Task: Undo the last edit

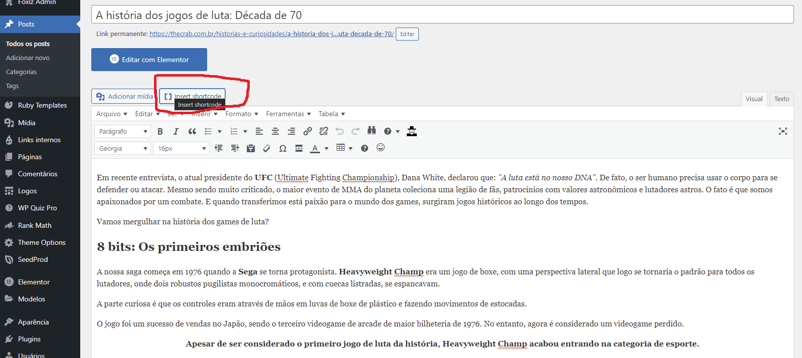Action: (x=340, y=132)
